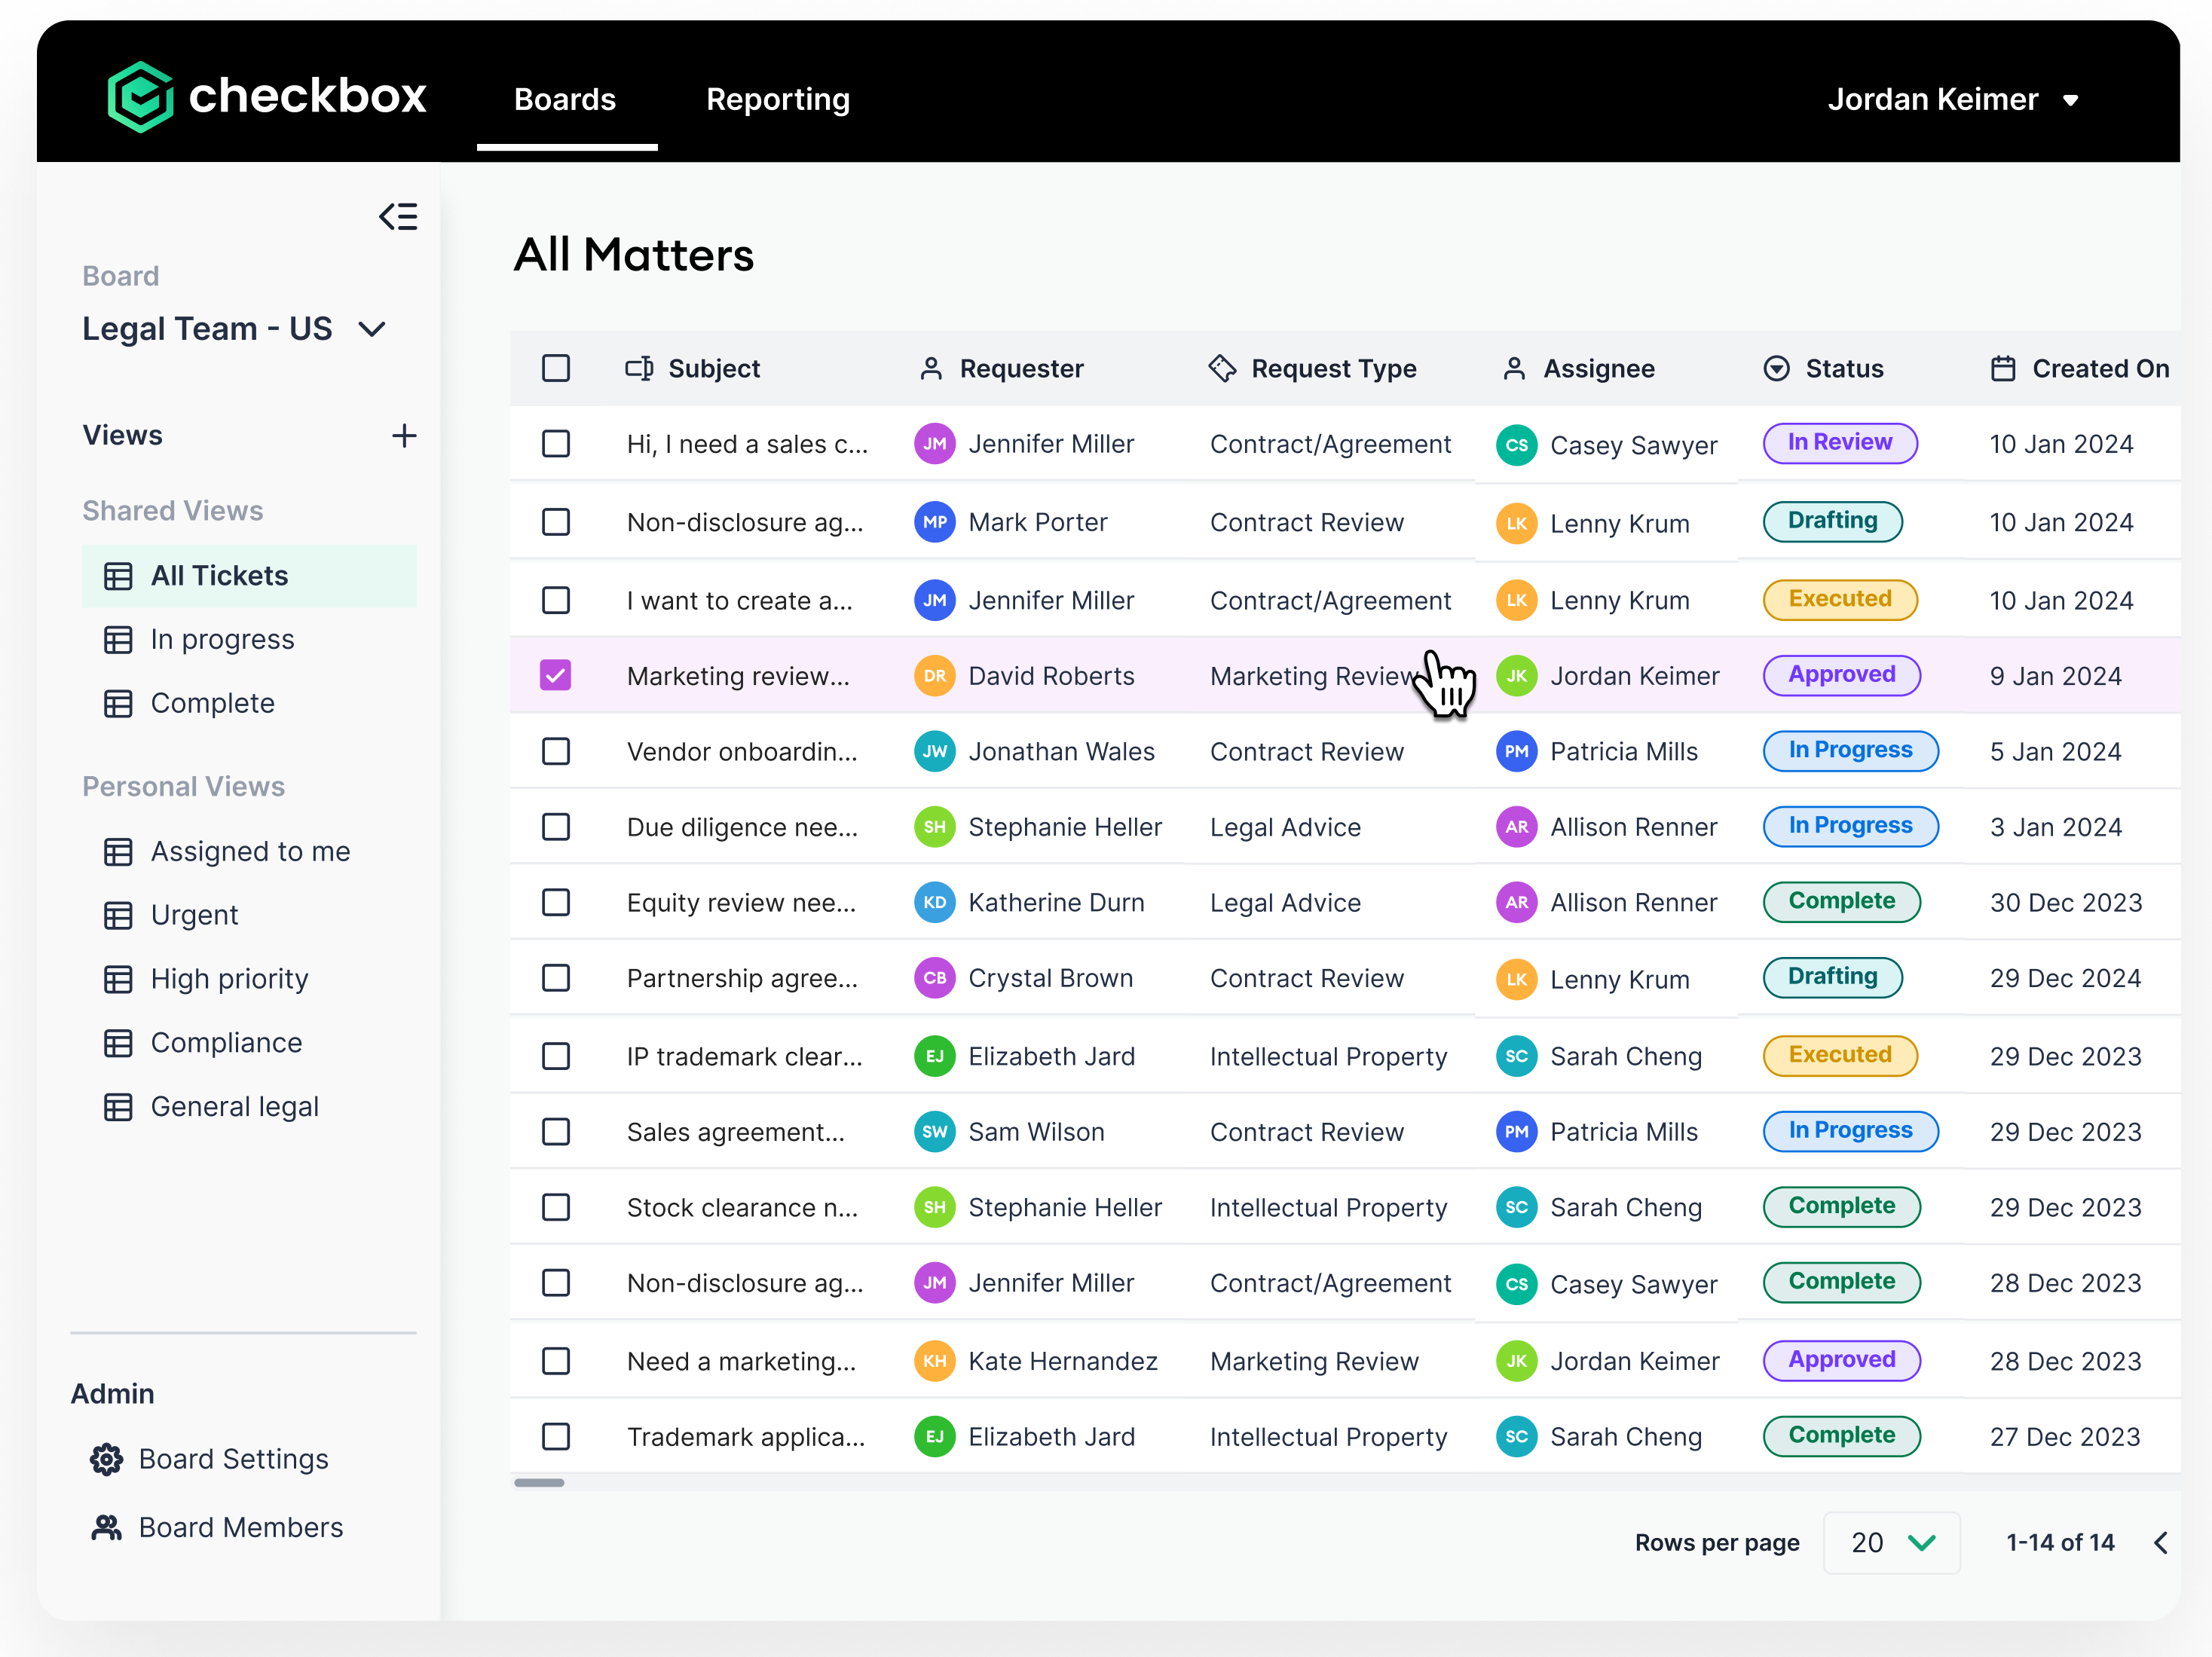Check the Vendor onboarding row checkbox

[556, 752]
